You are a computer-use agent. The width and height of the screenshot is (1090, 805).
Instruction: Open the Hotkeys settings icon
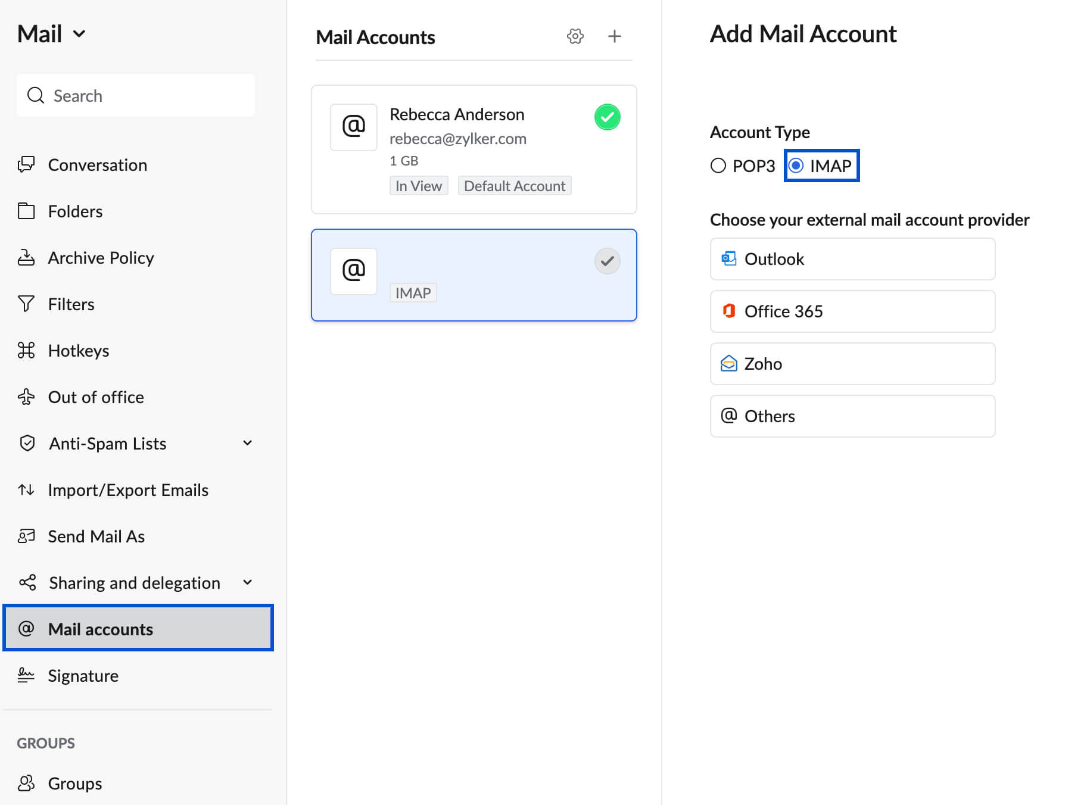coord(26,350)
